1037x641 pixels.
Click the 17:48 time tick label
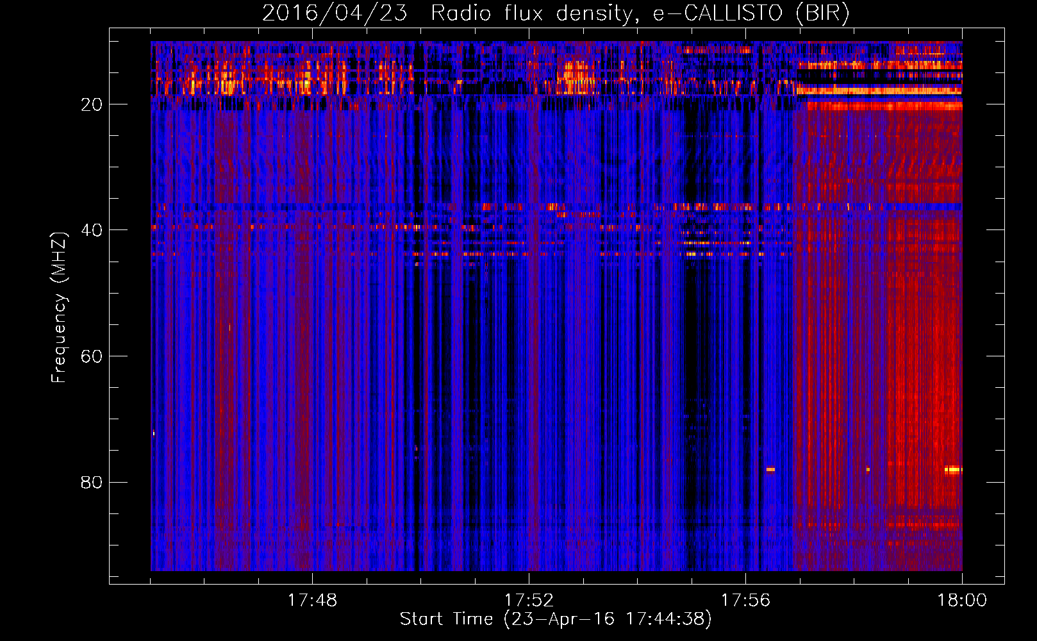[x=312, y=601]
